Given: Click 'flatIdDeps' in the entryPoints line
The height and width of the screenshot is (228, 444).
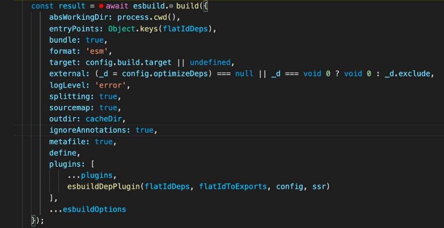Looking at the screenshot, I should [x=185, y=29].
